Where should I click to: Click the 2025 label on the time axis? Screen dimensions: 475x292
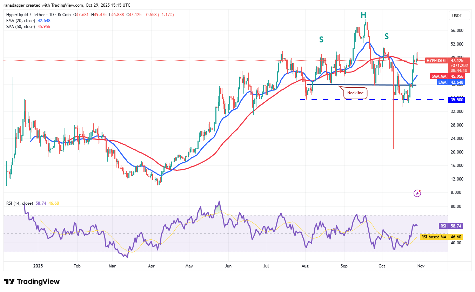38,266
